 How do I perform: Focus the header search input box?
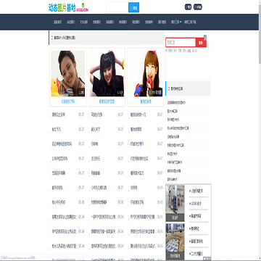click(117, 7)
